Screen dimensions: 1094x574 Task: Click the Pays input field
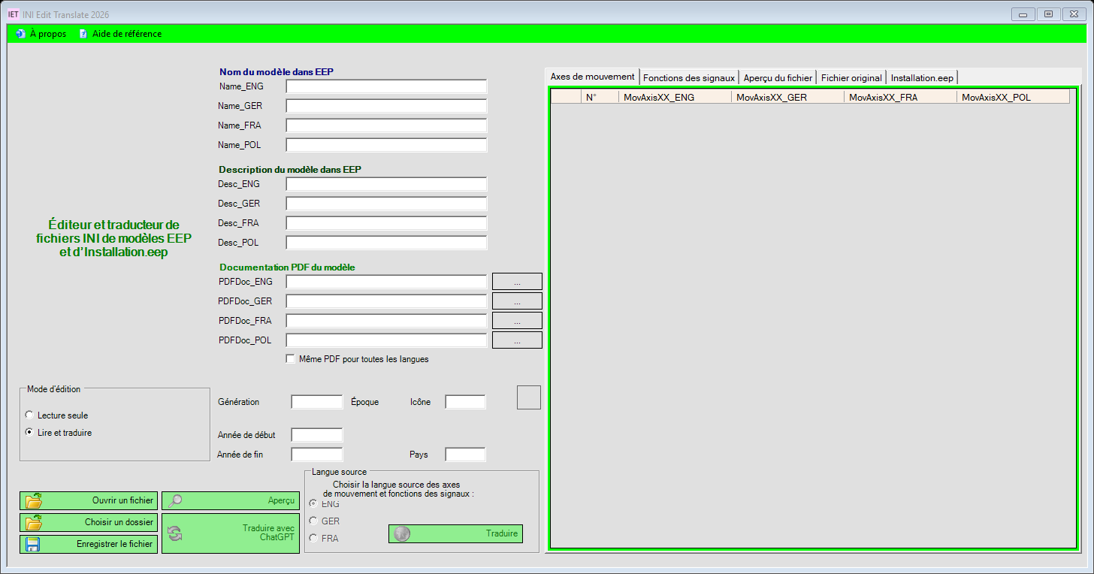[466, 455]
